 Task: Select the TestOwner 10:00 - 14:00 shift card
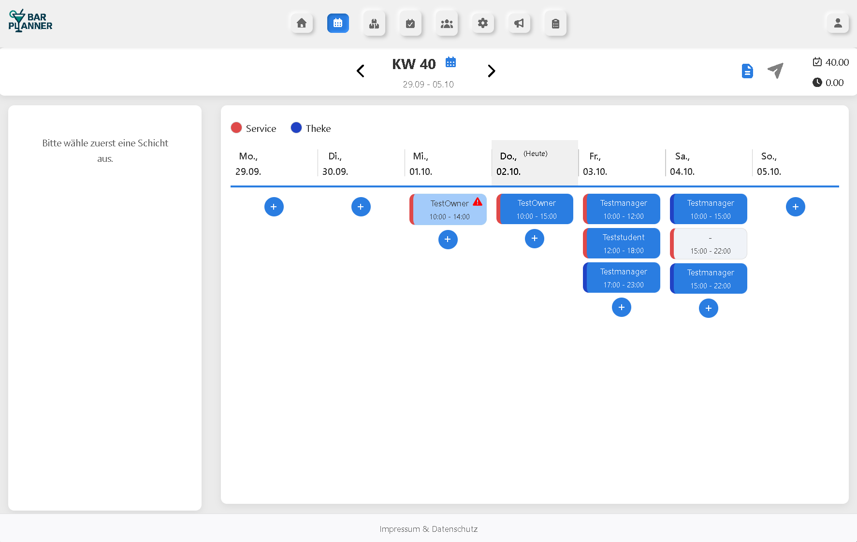pos(448,209)
